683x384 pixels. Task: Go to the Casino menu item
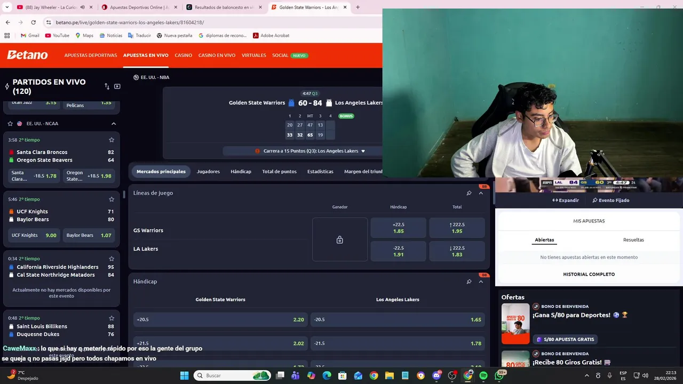click(x=184, y=55)
